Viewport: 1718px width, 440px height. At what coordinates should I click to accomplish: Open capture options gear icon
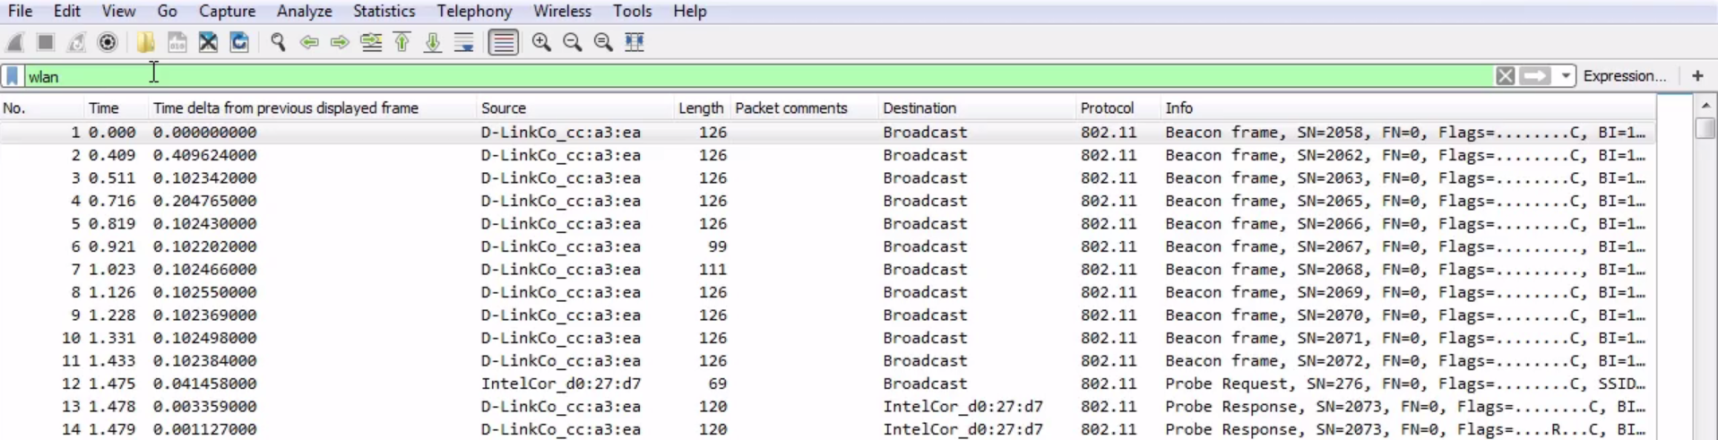(108, 42)
